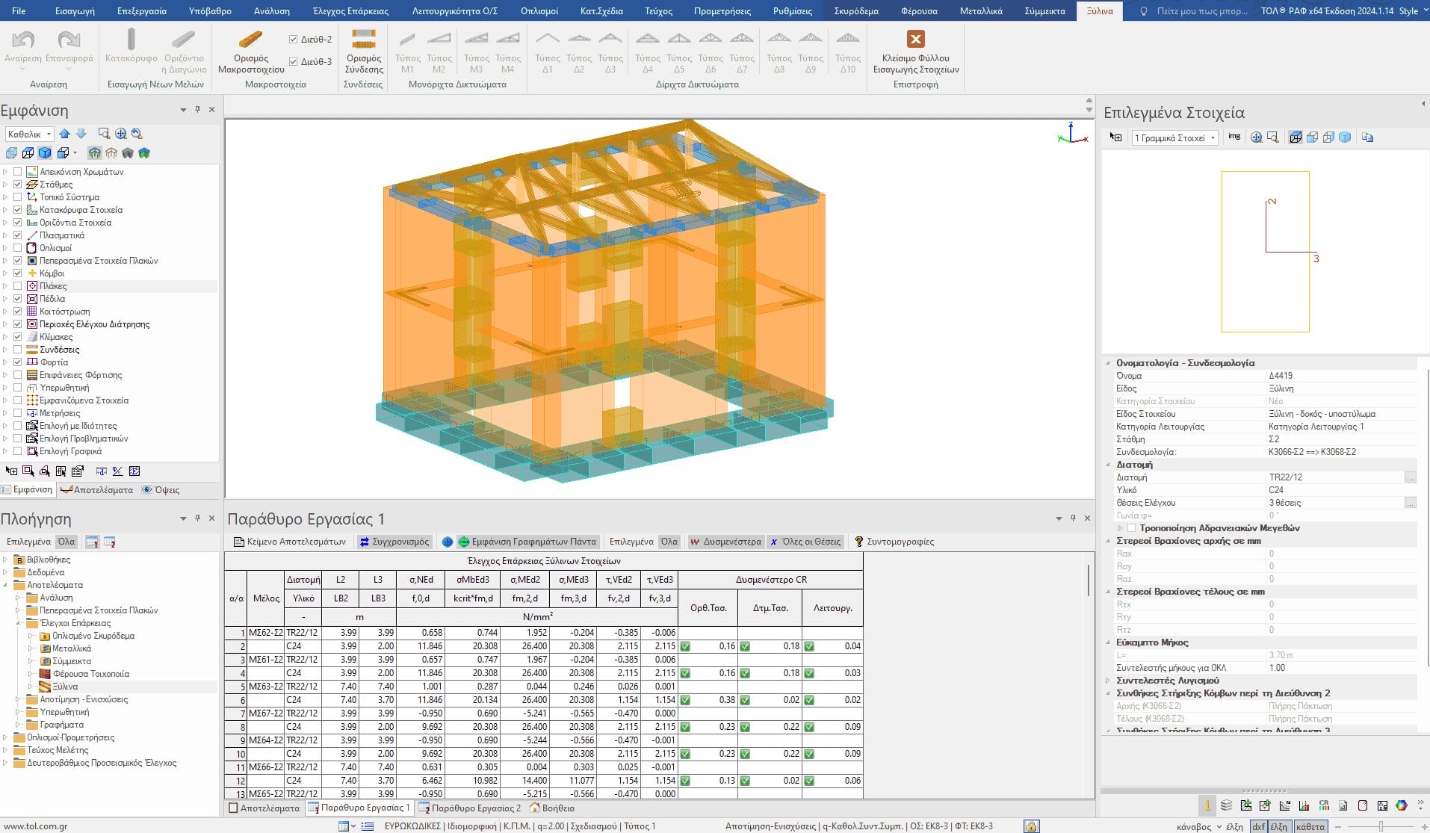This screenshot has height=833, width=1430.
Task: Click the zoom slider in status bar
Action: pos(1381,826)
